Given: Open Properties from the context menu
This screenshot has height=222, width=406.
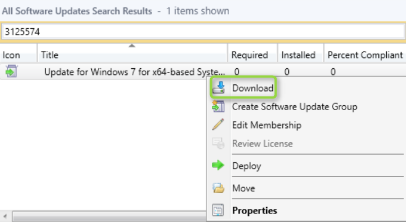Looking at the screenshot, I should coord(254,211).
